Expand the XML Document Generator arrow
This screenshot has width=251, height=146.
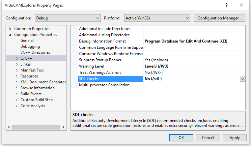[x=16, y=82]
